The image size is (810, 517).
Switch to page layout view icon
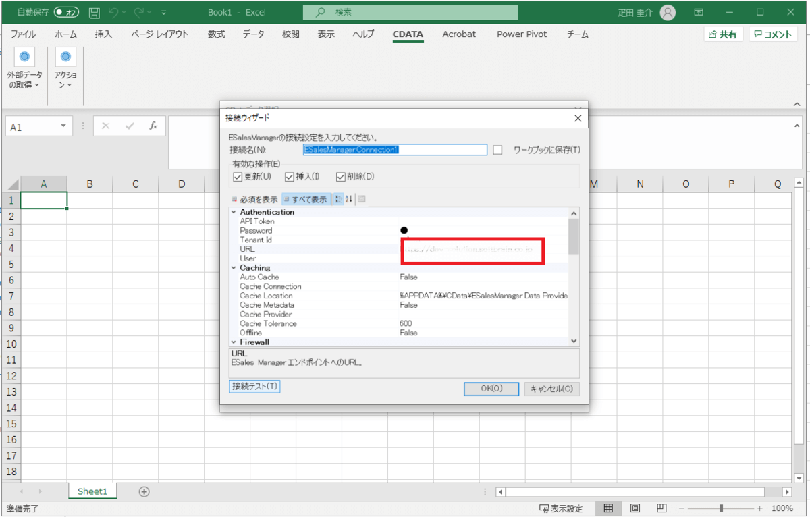[635, 508]
